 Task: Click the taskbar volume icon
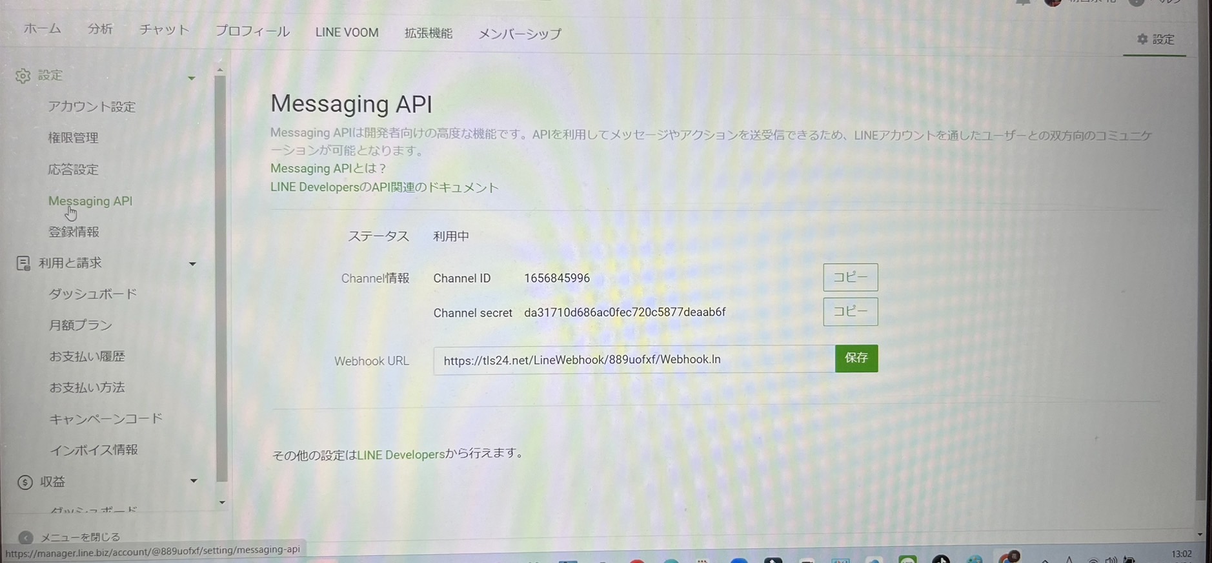point(1111,559)
